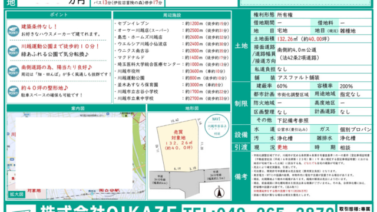Click the 周辺施設 section header
The image size is (377, 212).
[x=172, y=15]
